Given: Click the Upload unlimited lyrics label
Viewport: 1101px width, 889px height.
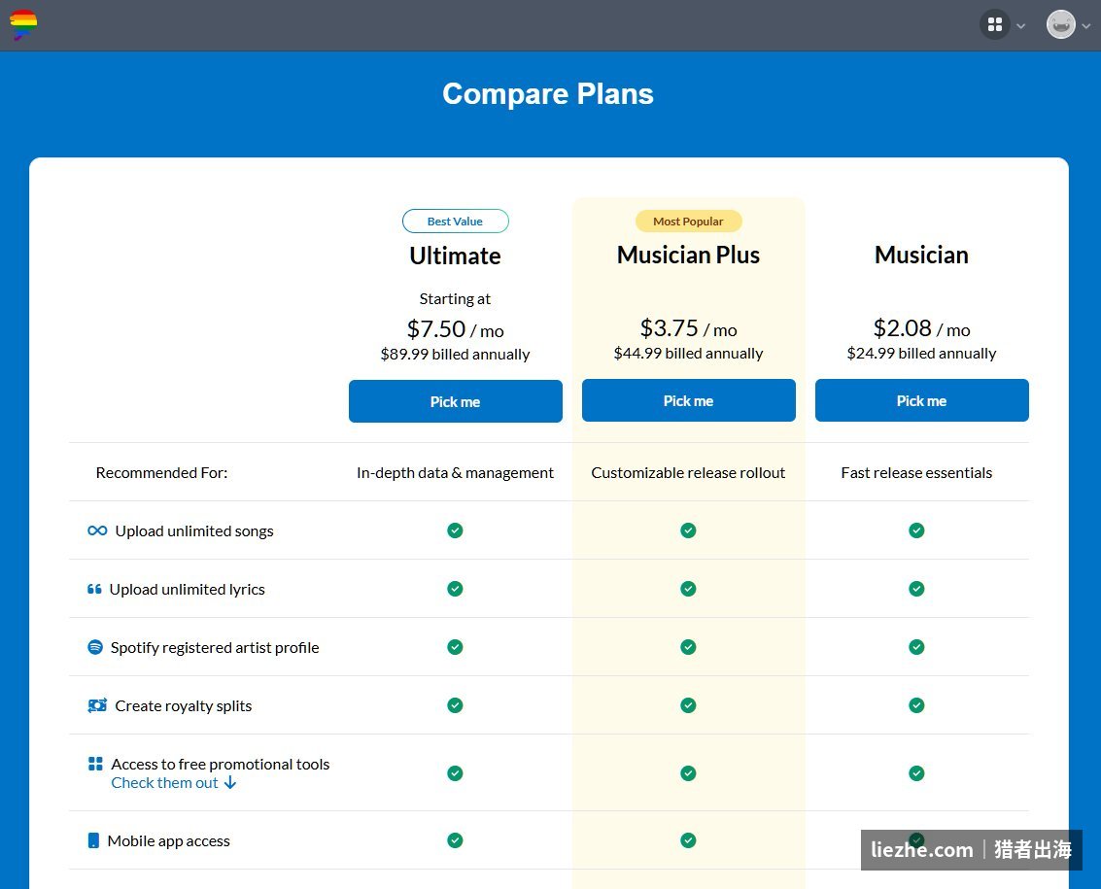Looking at the screenshot, I should coord(187,589).
